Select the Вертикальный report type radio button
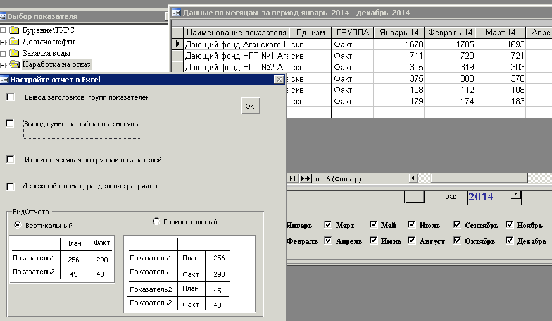 coord(17,225)
